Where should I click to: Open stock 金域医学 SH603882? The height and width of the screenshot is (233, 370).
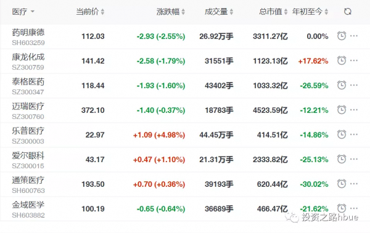click(28, 210)
